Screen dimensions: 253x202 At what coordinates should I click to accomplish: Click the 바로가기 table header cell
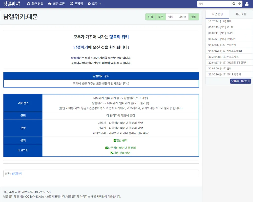point(23,150)
